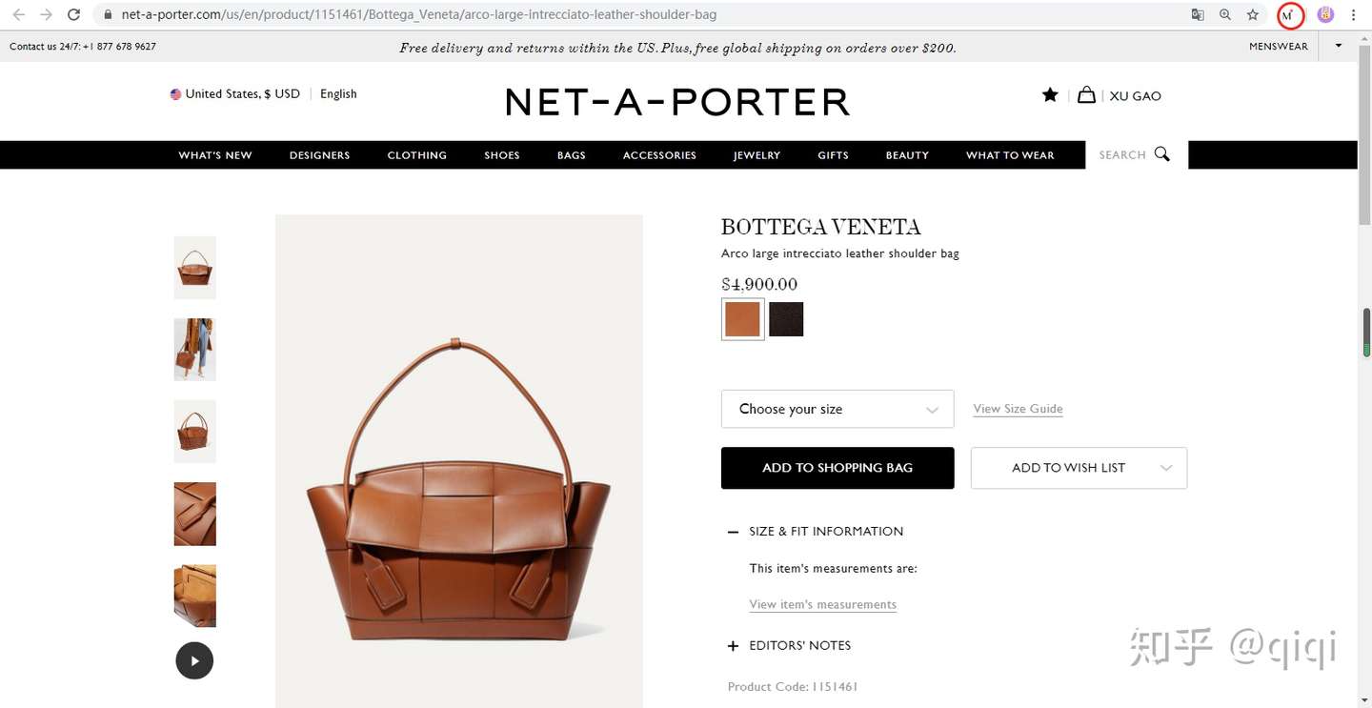
Task: Select the model-wearing-bag thumbnail
Action: coord(194,350)
